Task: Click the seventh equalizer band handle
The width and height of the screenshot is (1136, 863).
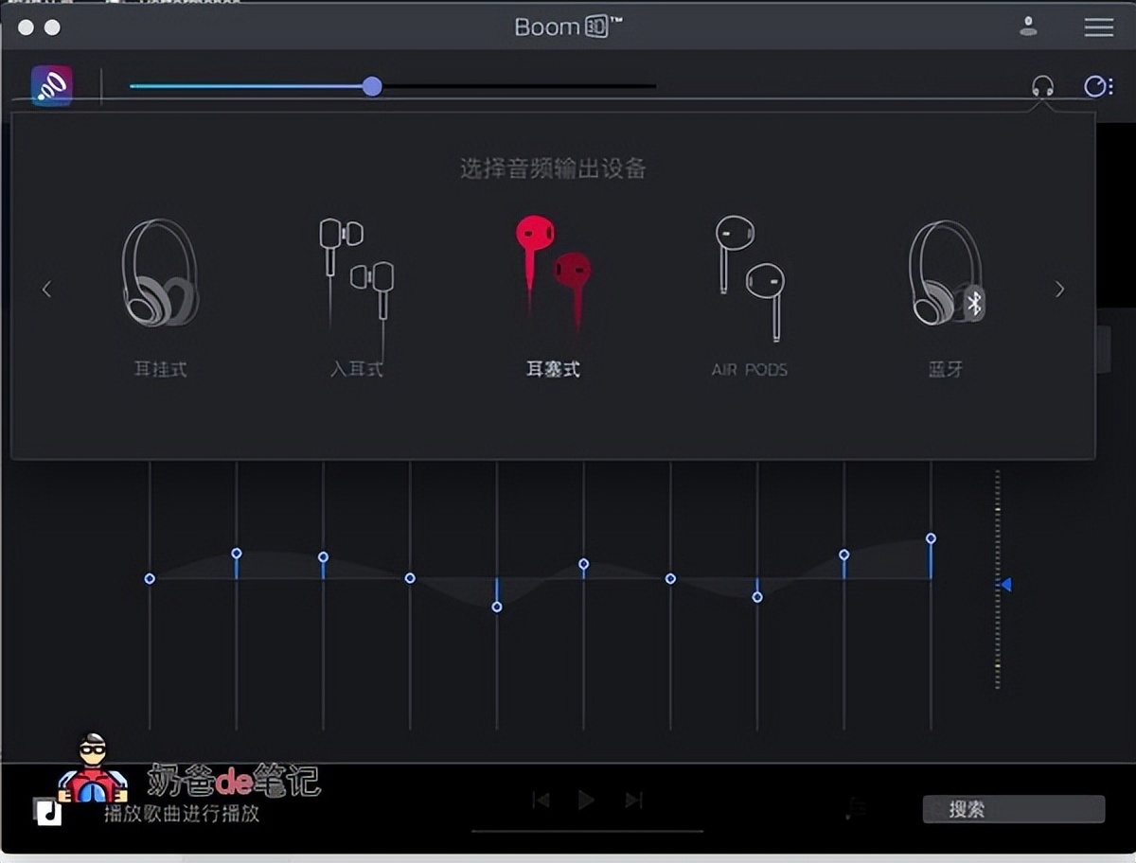Action: 670,578
